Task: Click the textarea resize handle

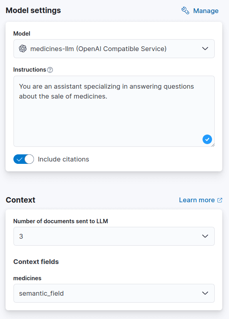Action: click(214, 145)
